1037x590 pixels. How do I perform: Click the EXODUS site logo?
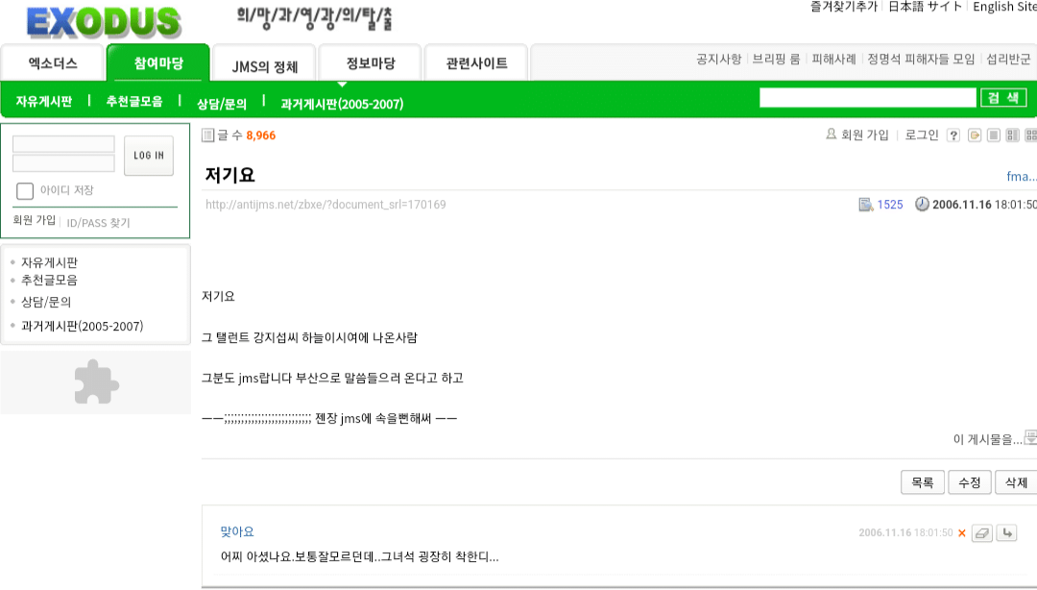(104, 21)
